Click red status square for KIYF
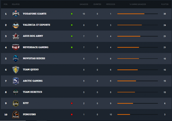 [x=72, y=103]
